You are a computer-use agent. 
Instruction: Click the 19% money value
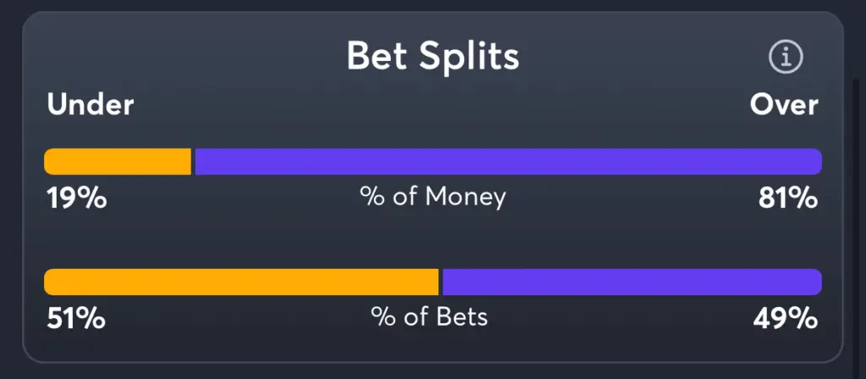coord(77,198)
